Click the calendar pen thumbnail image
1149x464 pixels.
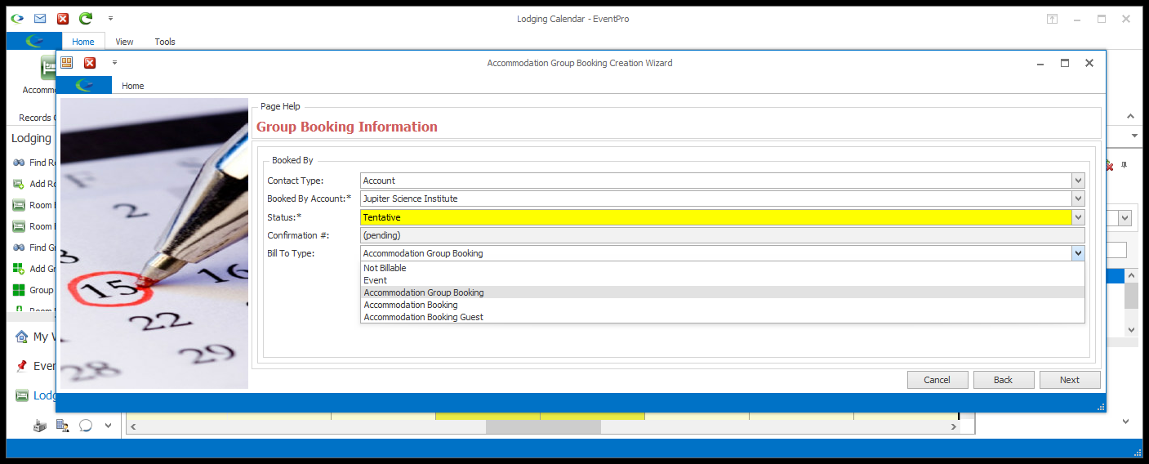(x=154, y=243)
